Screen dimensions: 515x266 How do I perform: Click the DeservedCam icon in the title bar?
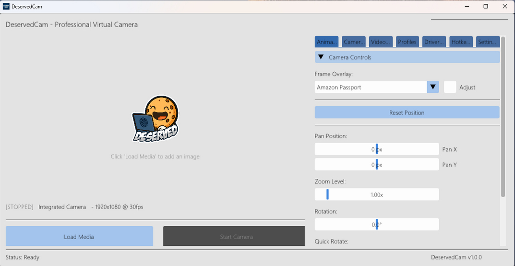pyautogui.click(x=6, y=6)
